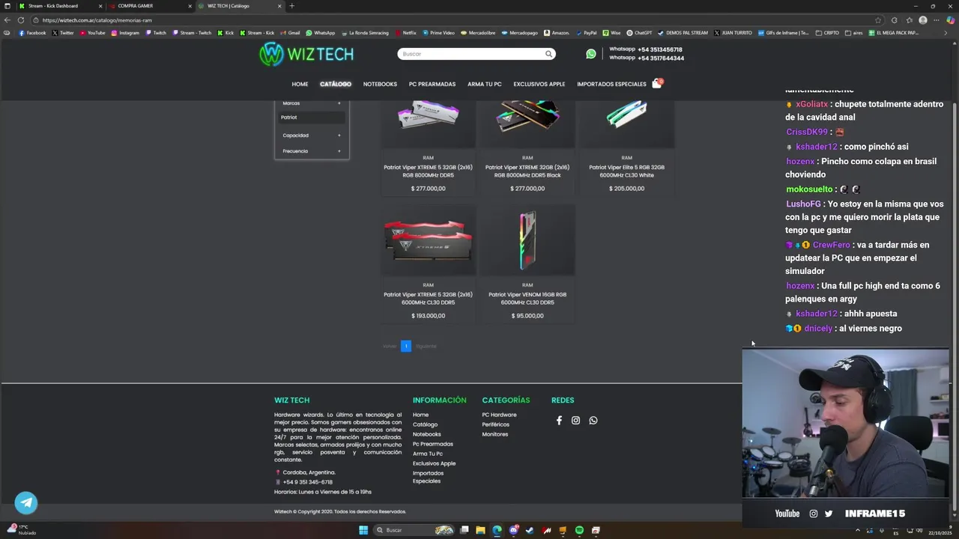Screen dimensions: 959x539
Task: Click the $ 95.000,00 price text
Action: (527, 316)
